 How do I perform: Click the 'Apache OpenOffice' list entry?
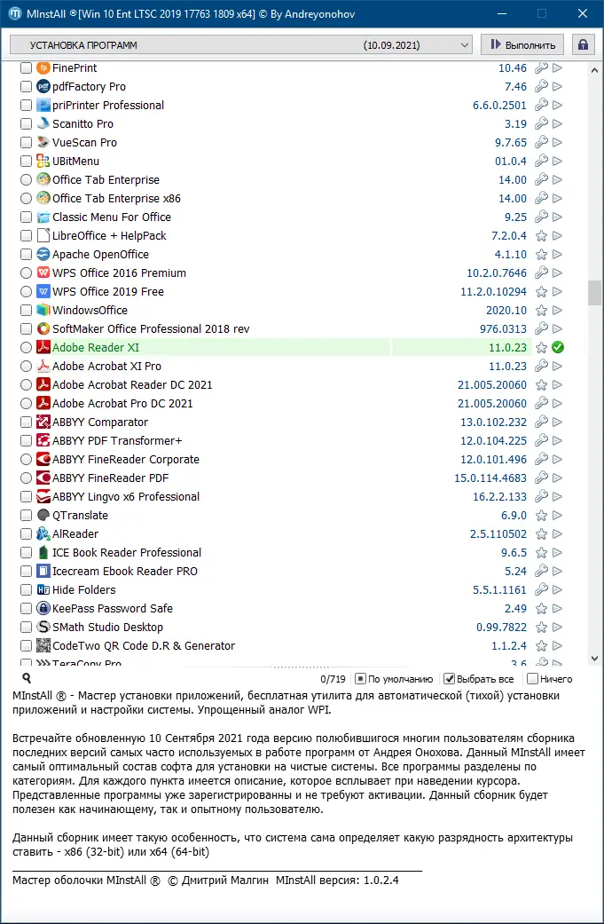101,255
